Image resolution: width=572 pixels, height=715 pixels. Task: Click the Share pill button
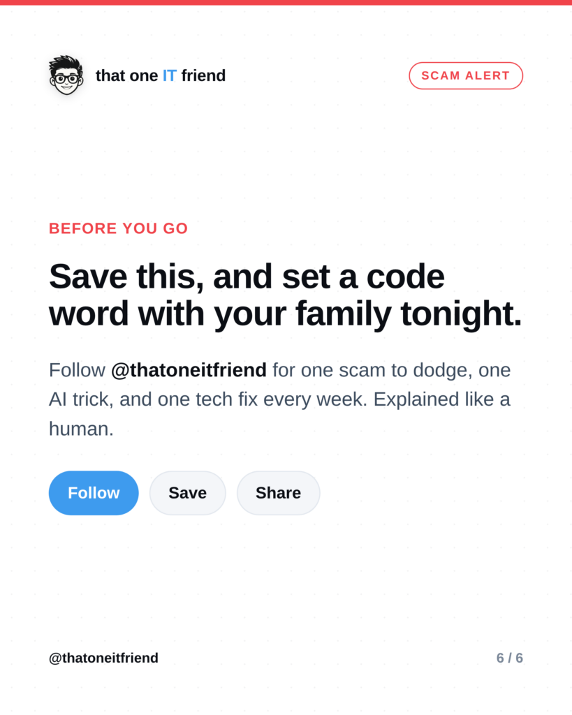coord(278,493)
